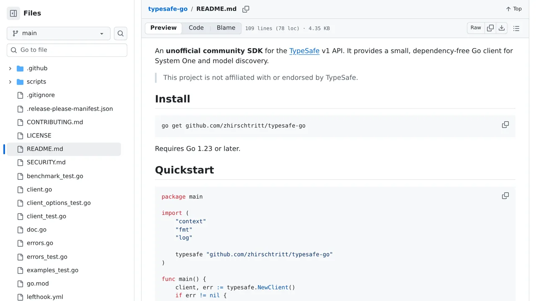Open errors_test.go file
The width and height of the screenshot is (536, 301).
tap(47, 257)
